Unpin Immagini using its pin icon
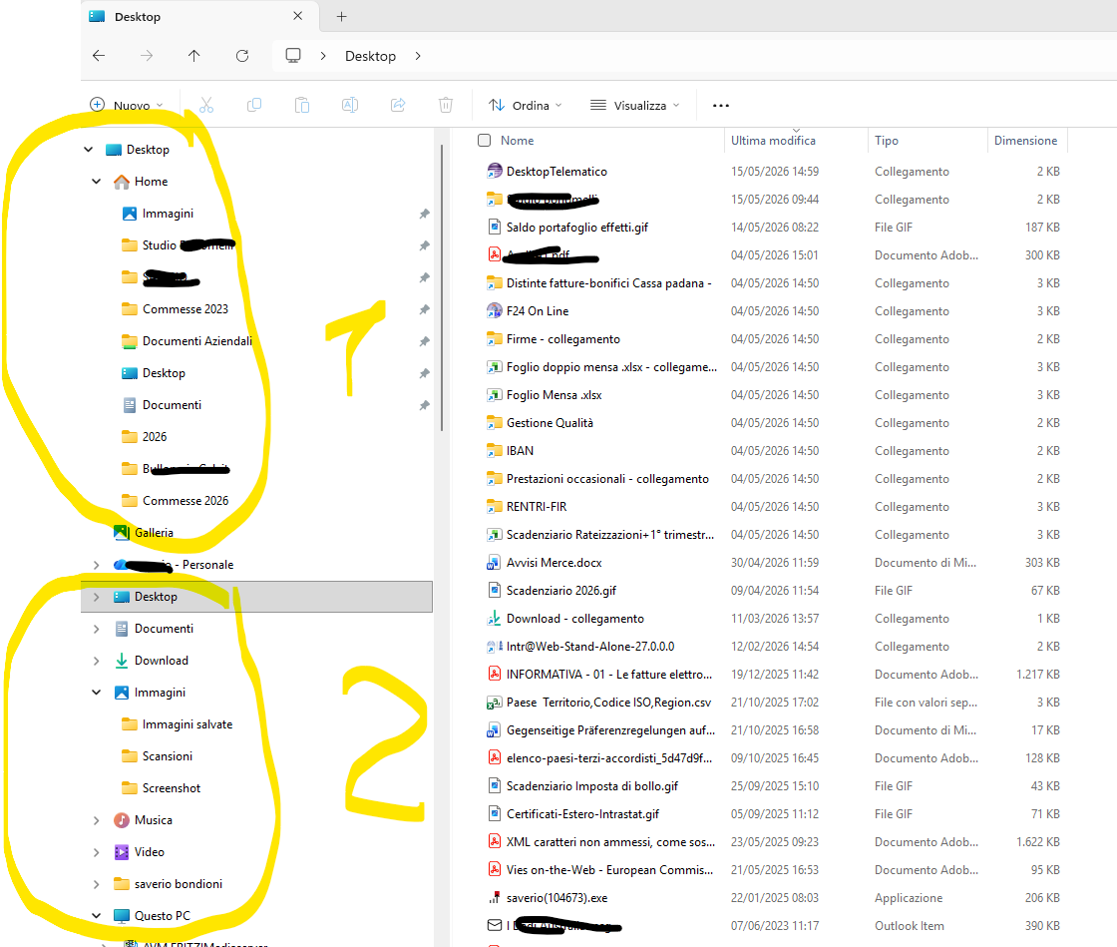Screen dimensions: 1117x947 click(425, 214)
